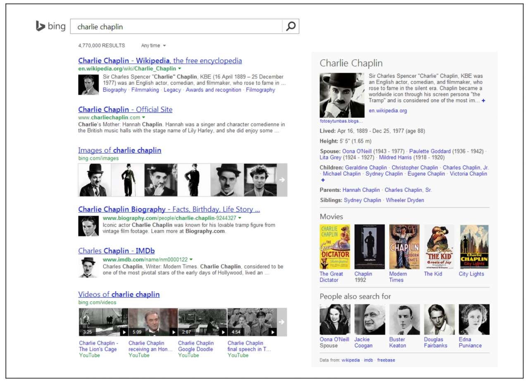Play the Google Doodle 2:07 video

click(203, 322)
